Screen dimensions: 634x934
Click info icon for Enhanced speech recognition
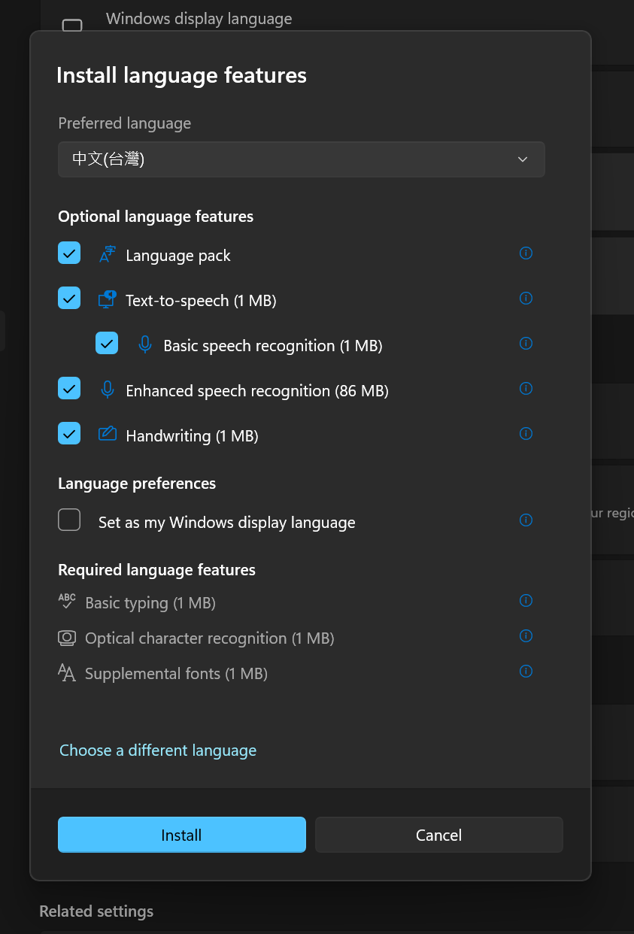tap(526, 389)
